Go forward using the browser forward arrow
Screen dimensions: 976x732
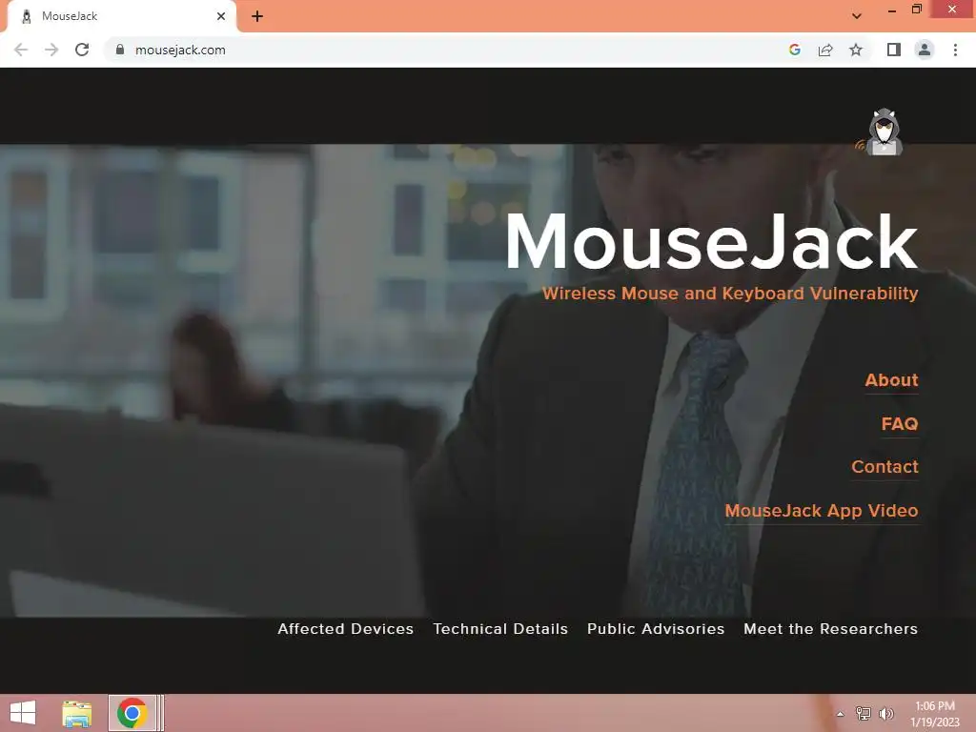coord(51,50)
